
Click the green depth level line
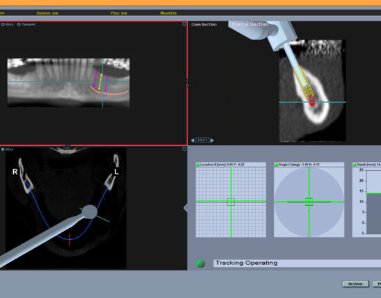click(x=373, y=194)
